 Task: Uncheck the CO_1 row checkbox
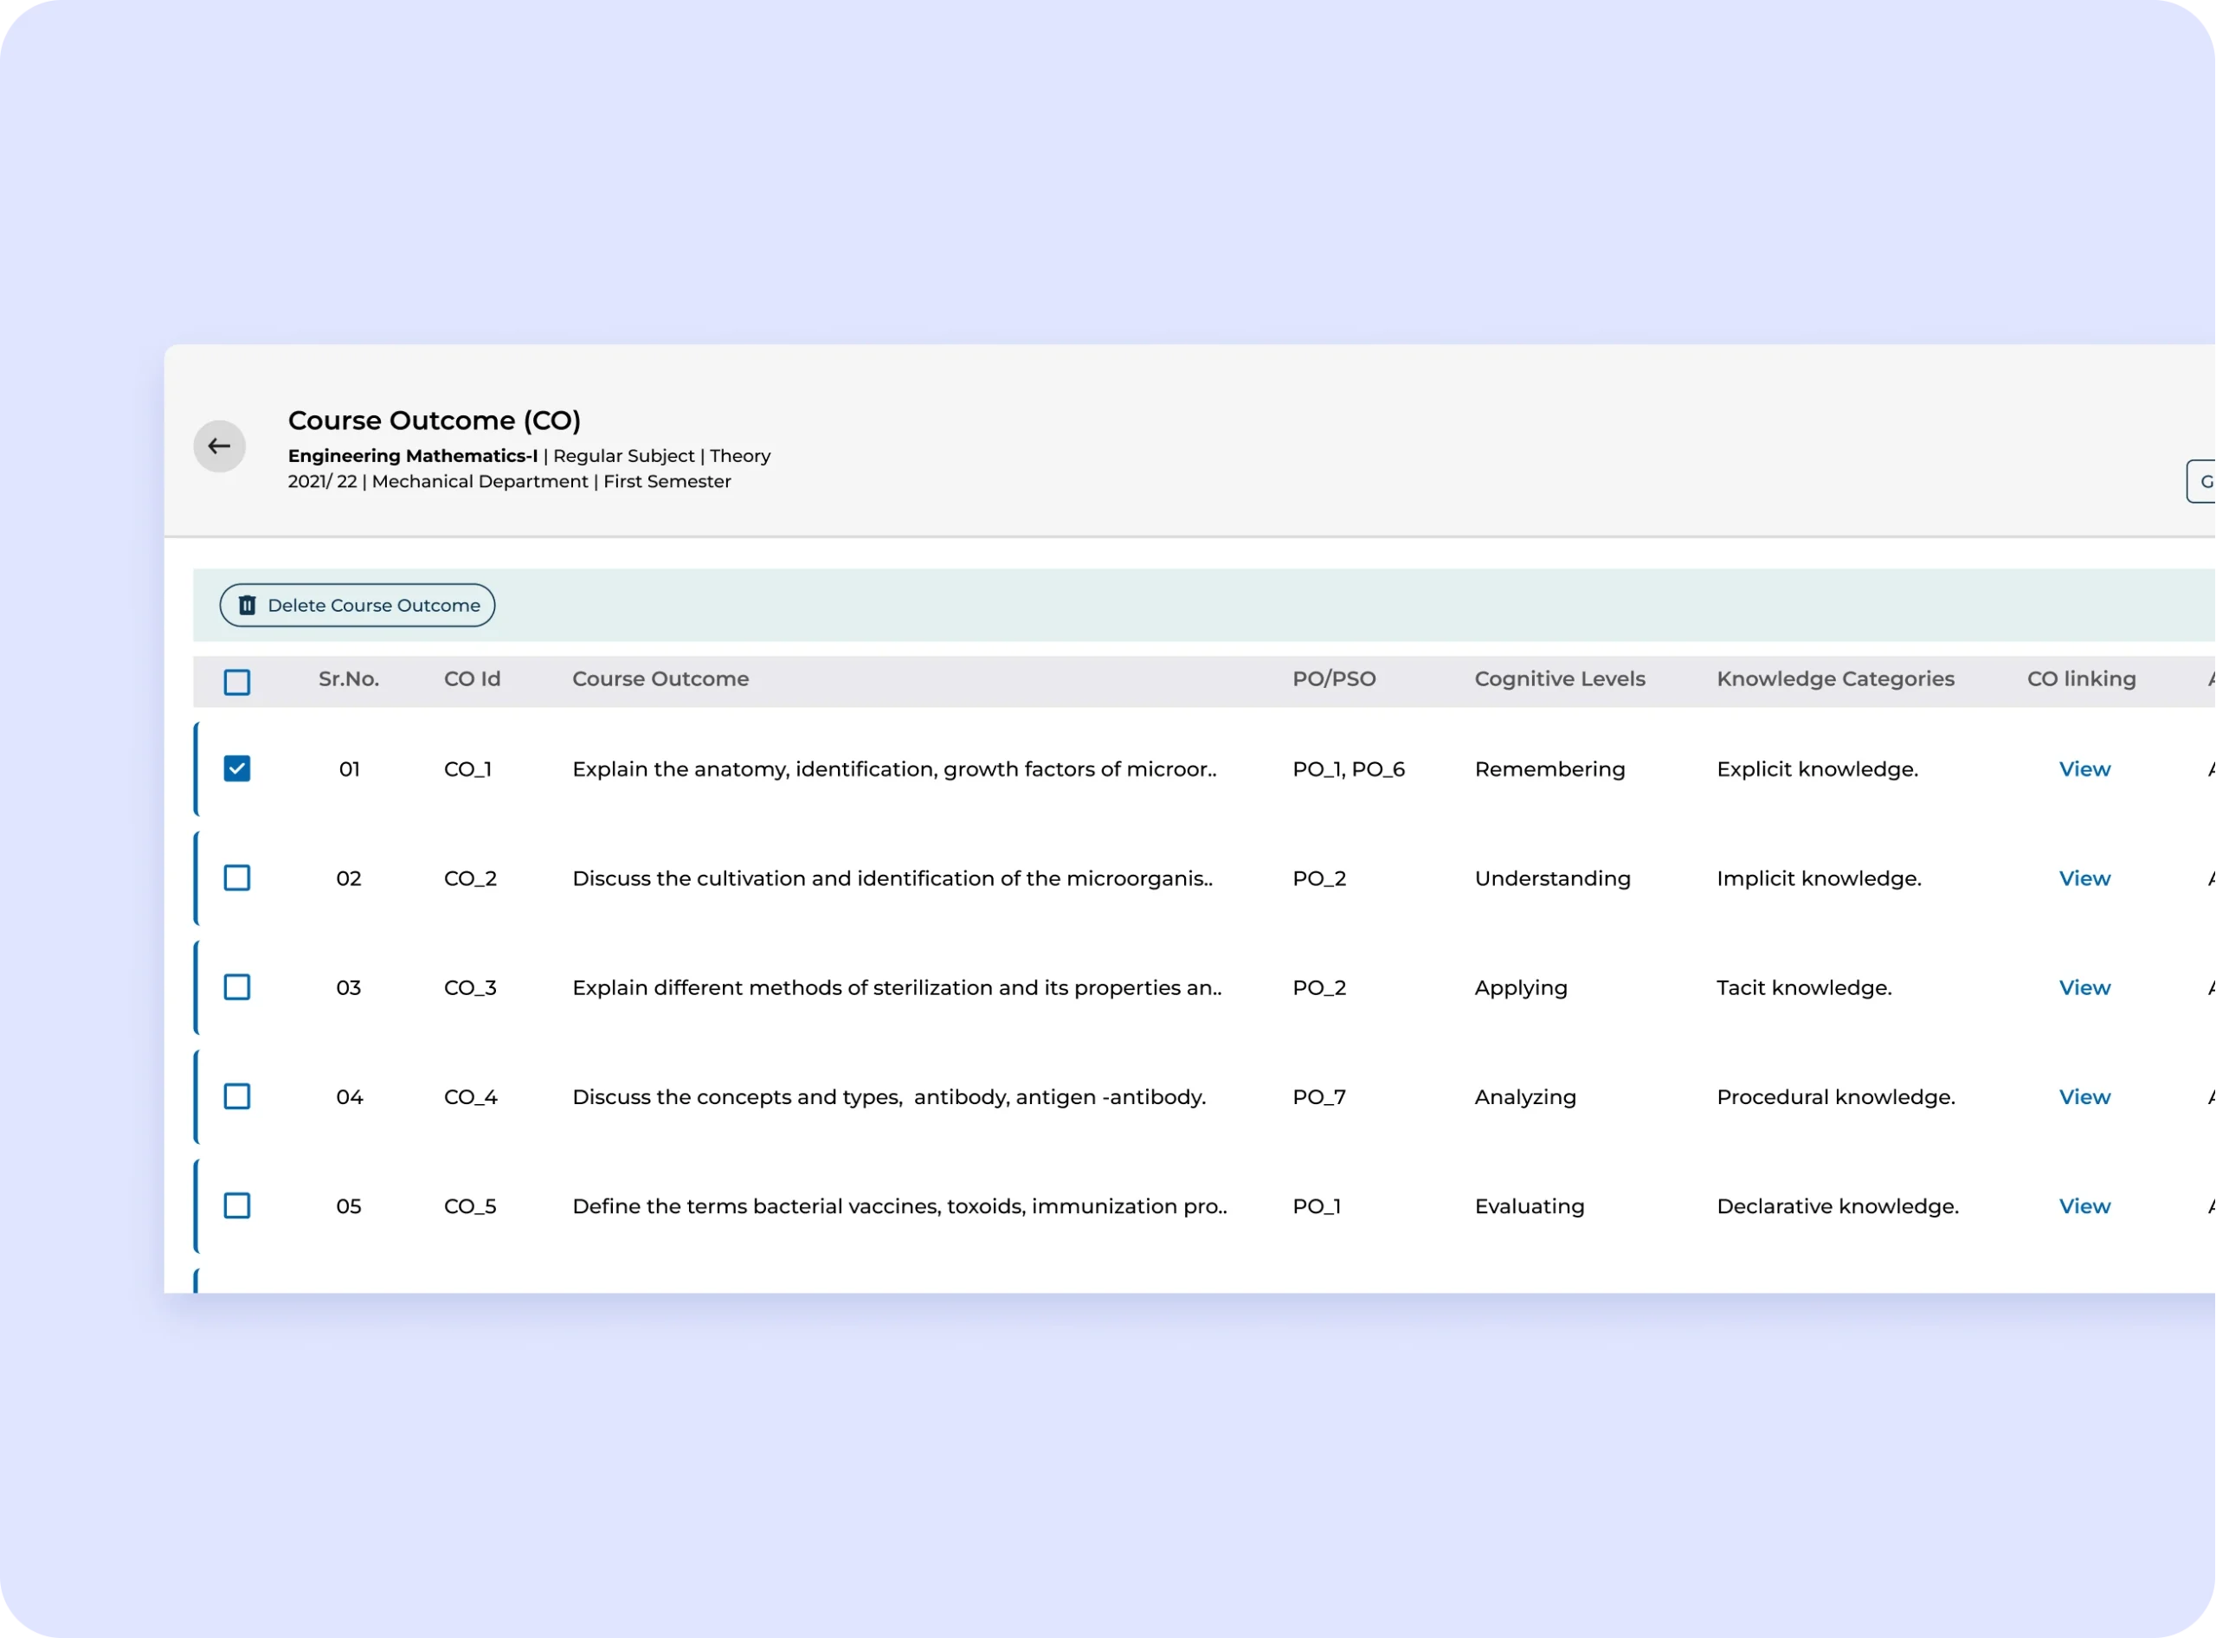pos(237,768)
